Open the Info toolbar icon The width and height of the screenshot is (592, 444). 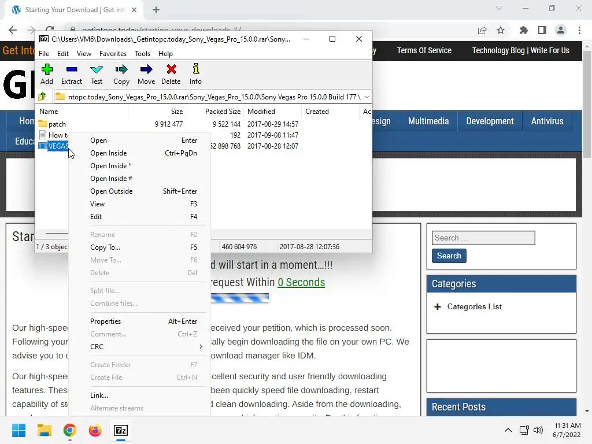195,74
